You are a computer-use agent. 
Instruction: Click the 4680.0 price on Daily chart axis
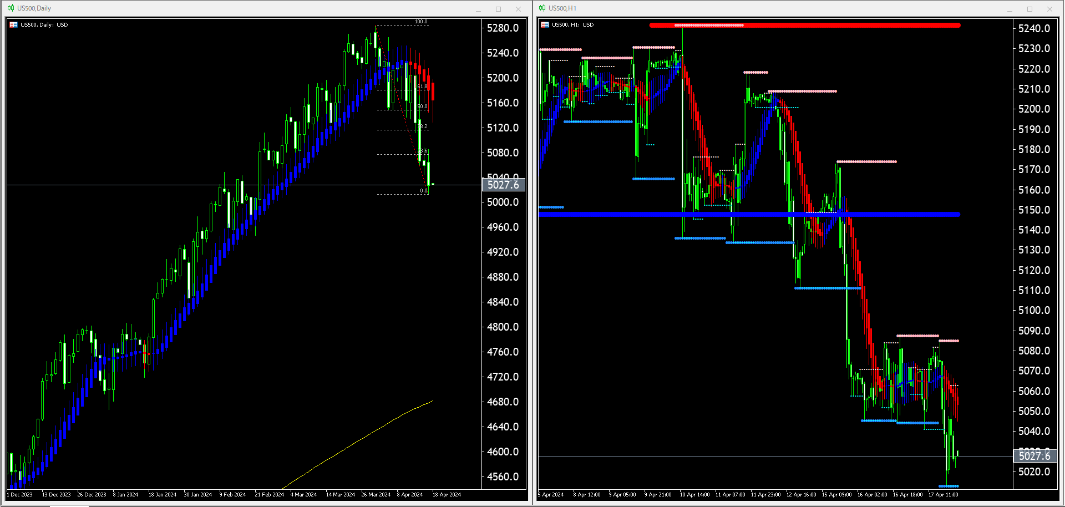coord(503,402)
